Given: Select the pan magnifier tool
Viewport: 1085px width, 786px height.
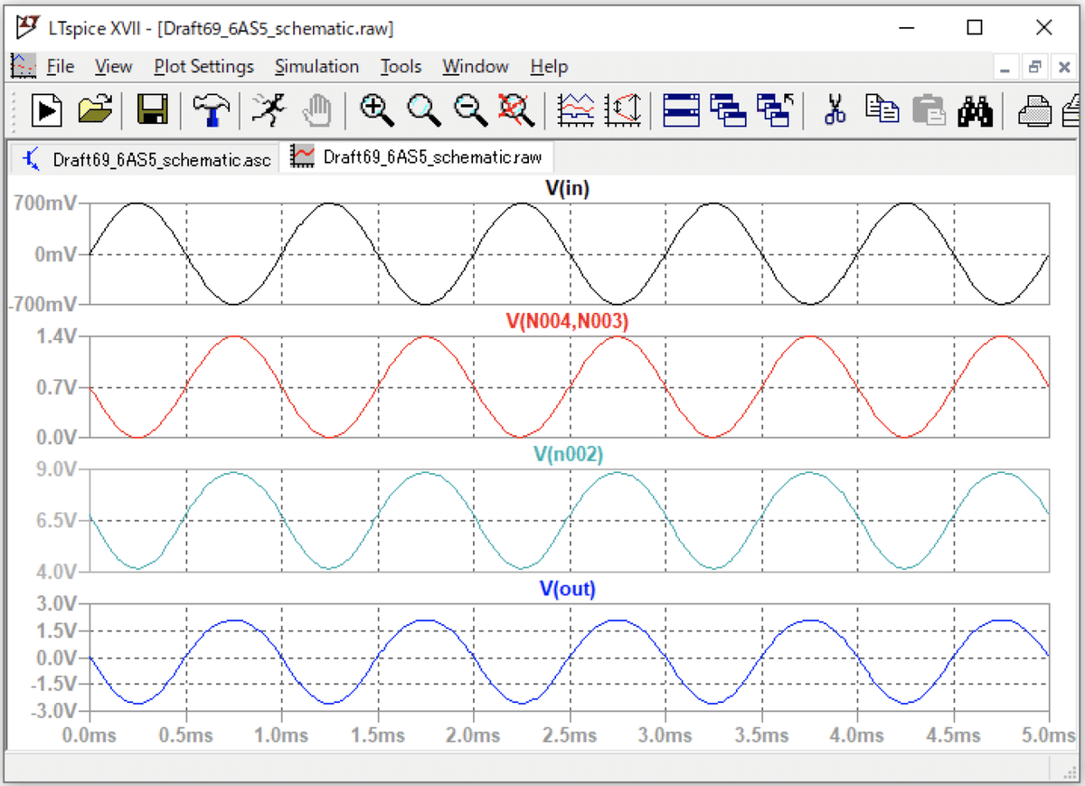Looking at the screenshot, I should (x=423, y=110).
